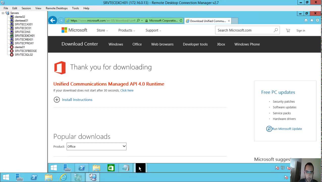This screenshot has width=322, height=182.
Task: Open the shopping cart icon
Action: (288, 30)
